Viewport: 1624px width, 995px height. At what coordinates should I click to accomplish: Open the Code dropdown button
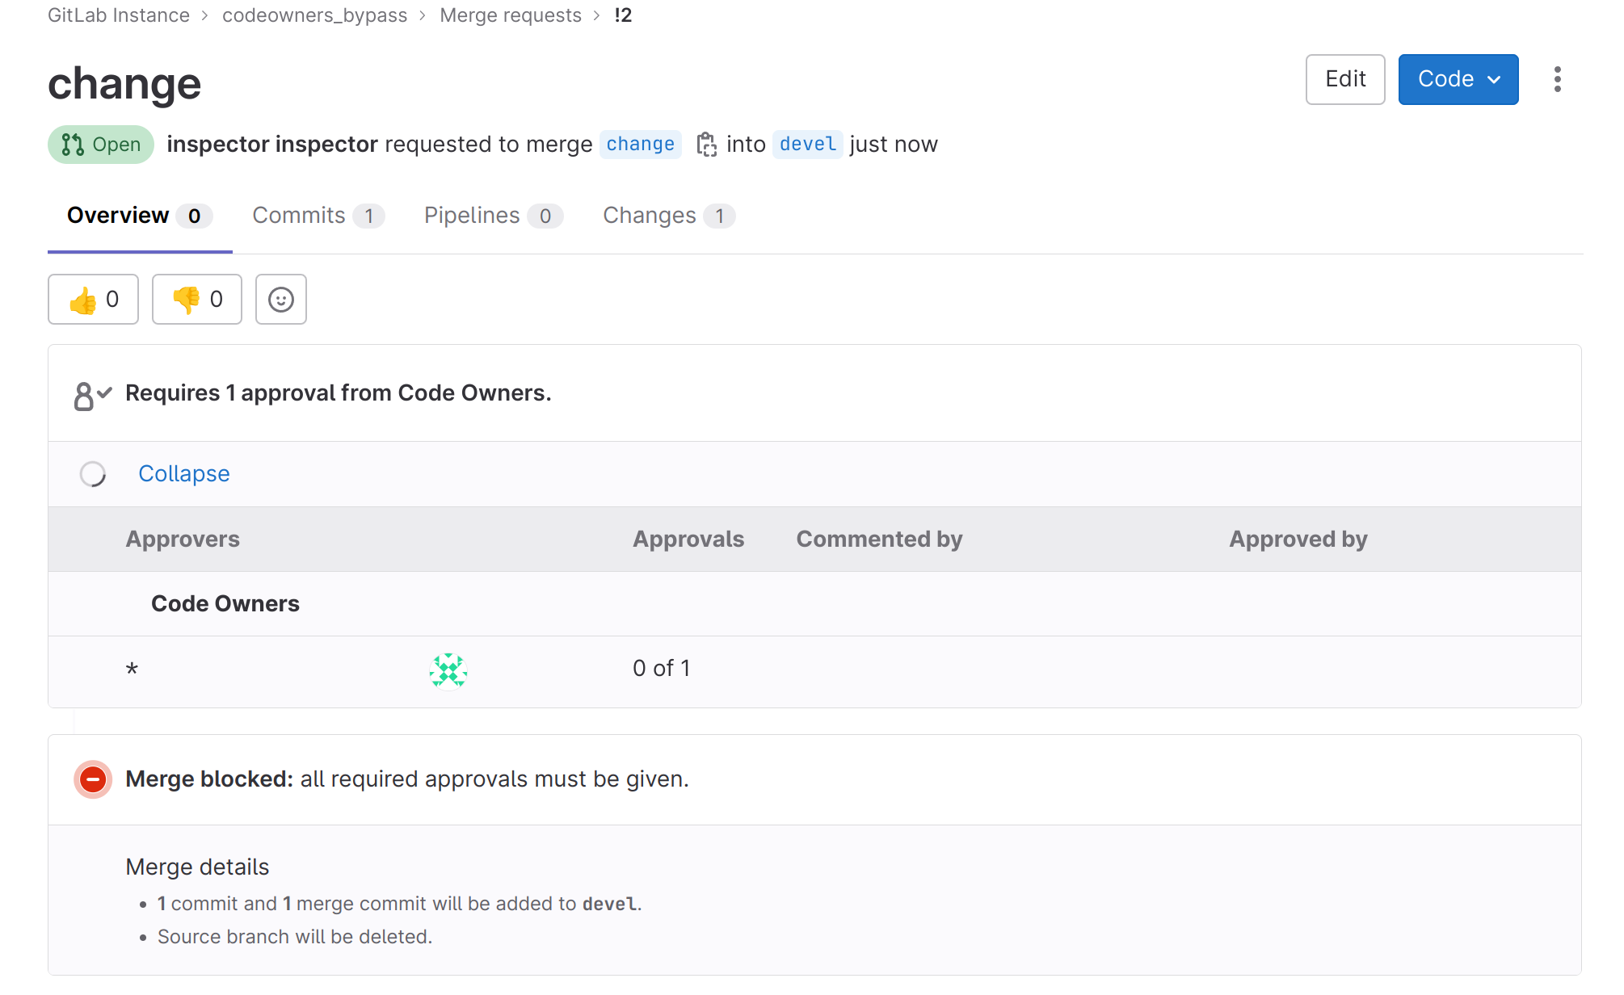pyautogui.click(x=1458, y=79)
